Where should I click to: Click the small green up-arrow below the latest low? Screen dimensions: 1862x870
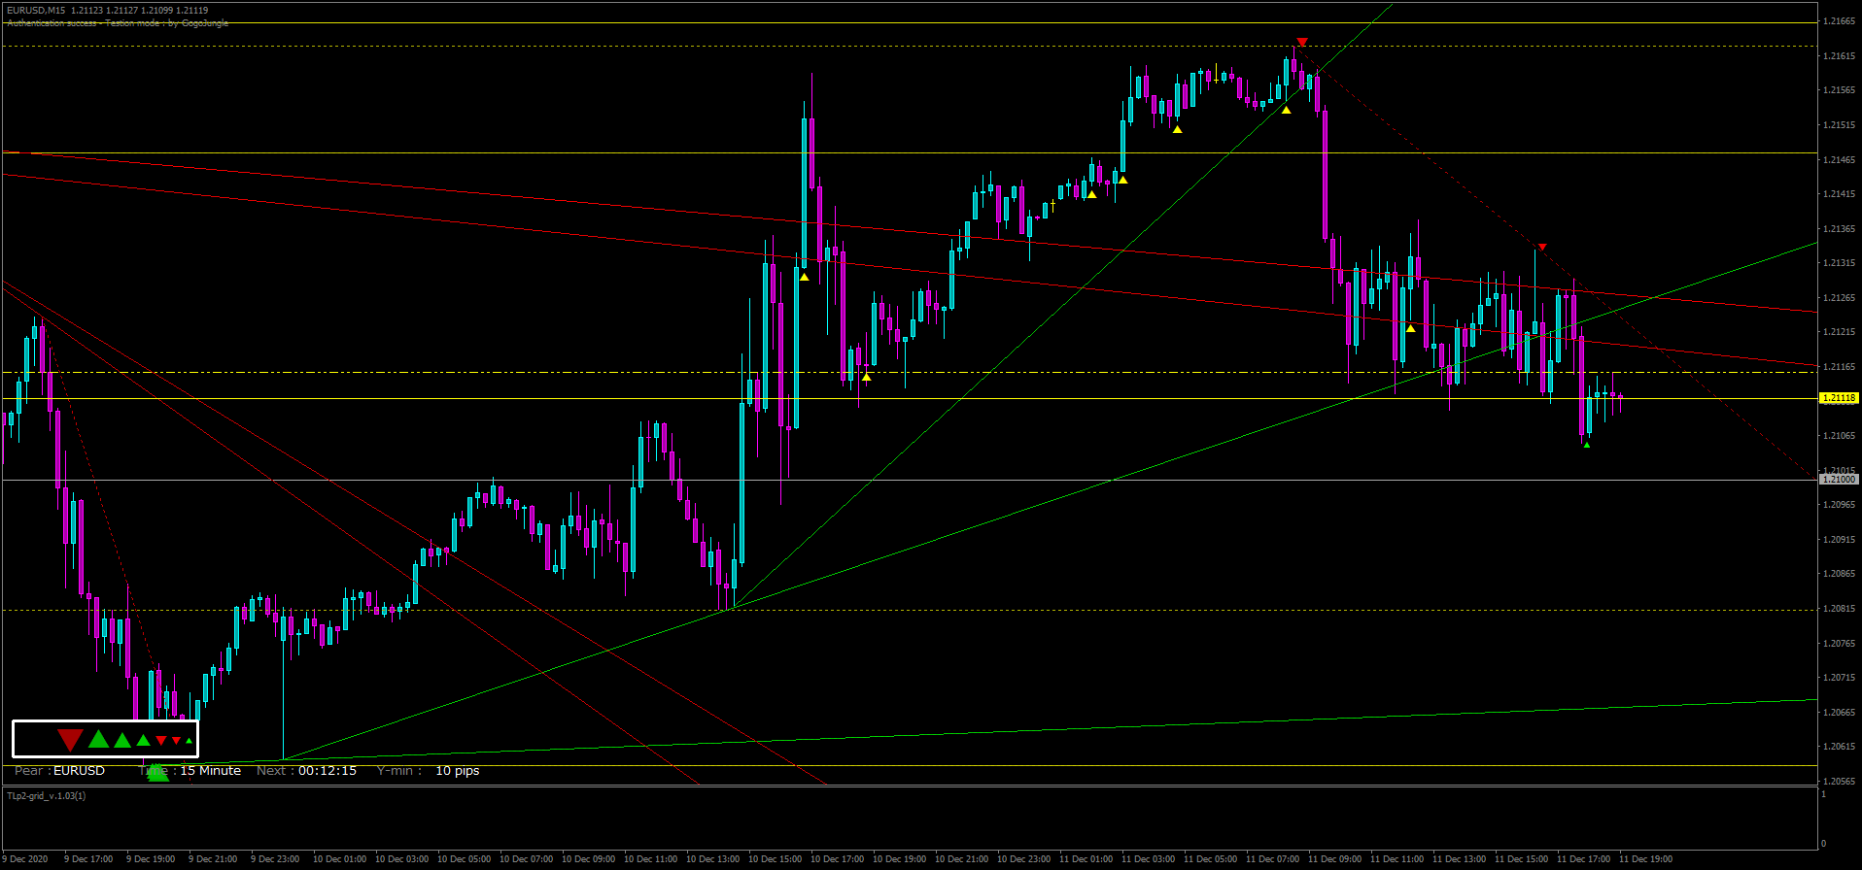coord(1586,445)
